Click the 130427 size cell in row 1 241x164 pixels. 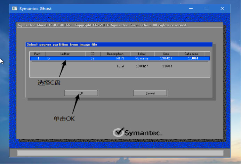click(166, 58)
